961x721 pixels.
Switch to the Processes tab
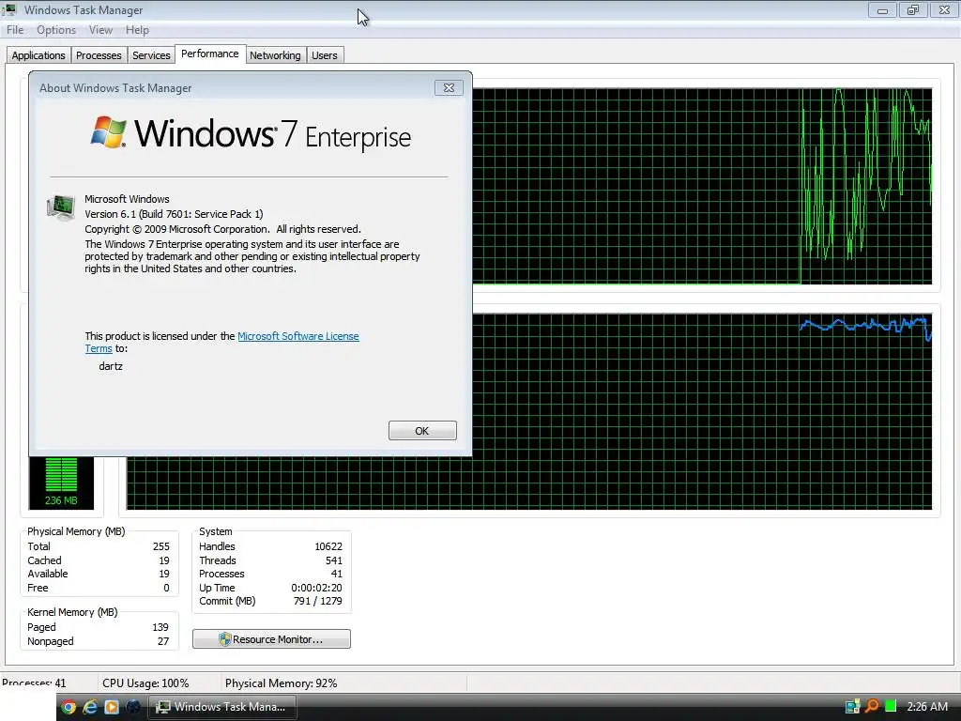[99, 55]
